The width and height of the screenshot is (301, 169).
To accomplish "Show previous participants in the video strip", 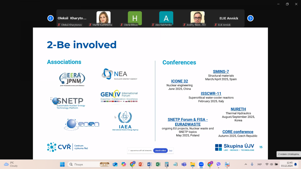I will pyautogui.click(x=51, y=18).
